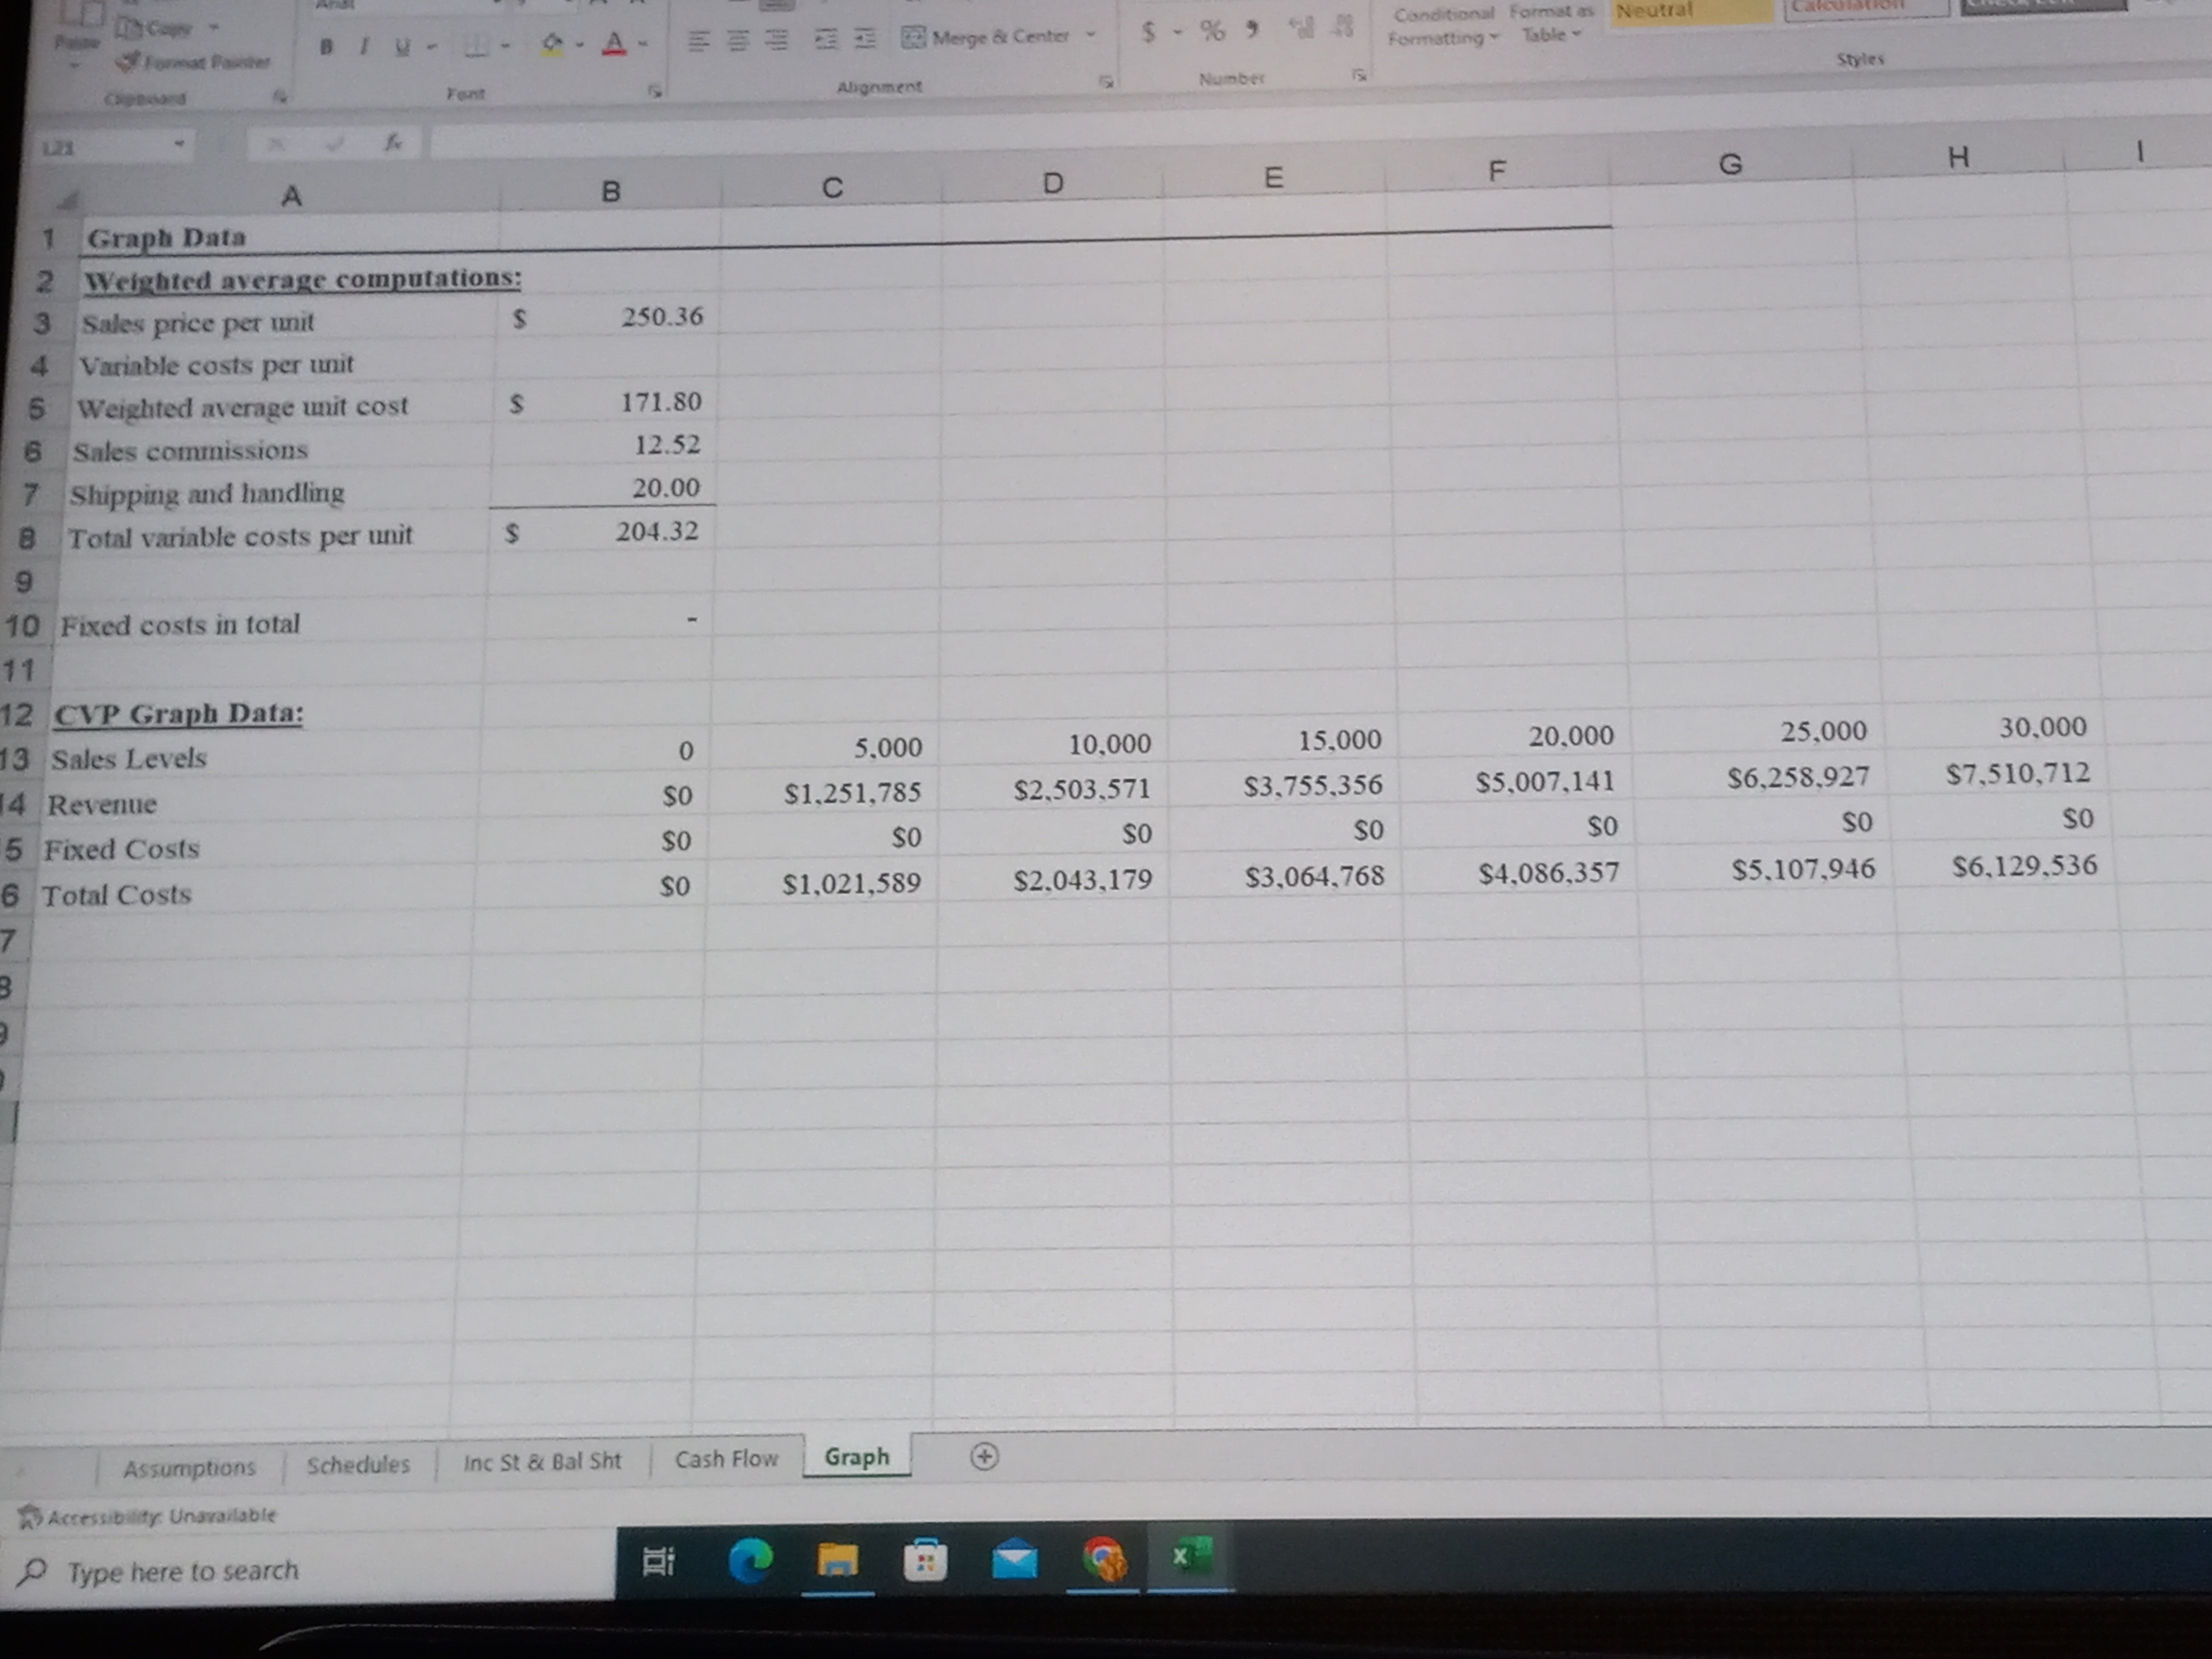Toggle bold formatting
Viewport: 2212px width, 1659px height.
(326, 47)
